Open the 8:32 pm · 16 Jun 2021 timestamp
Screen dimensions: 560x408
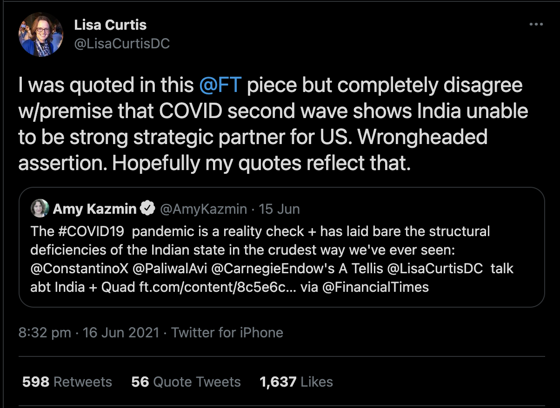click(88, 333)
